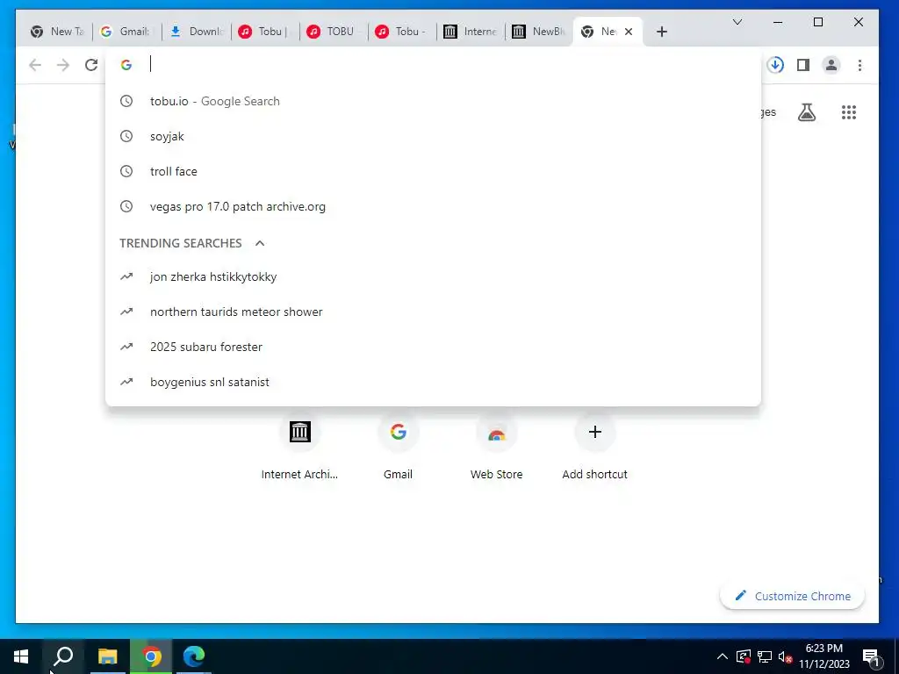Go forward with the forward arrow
The image size is (899, 674).
63,65
